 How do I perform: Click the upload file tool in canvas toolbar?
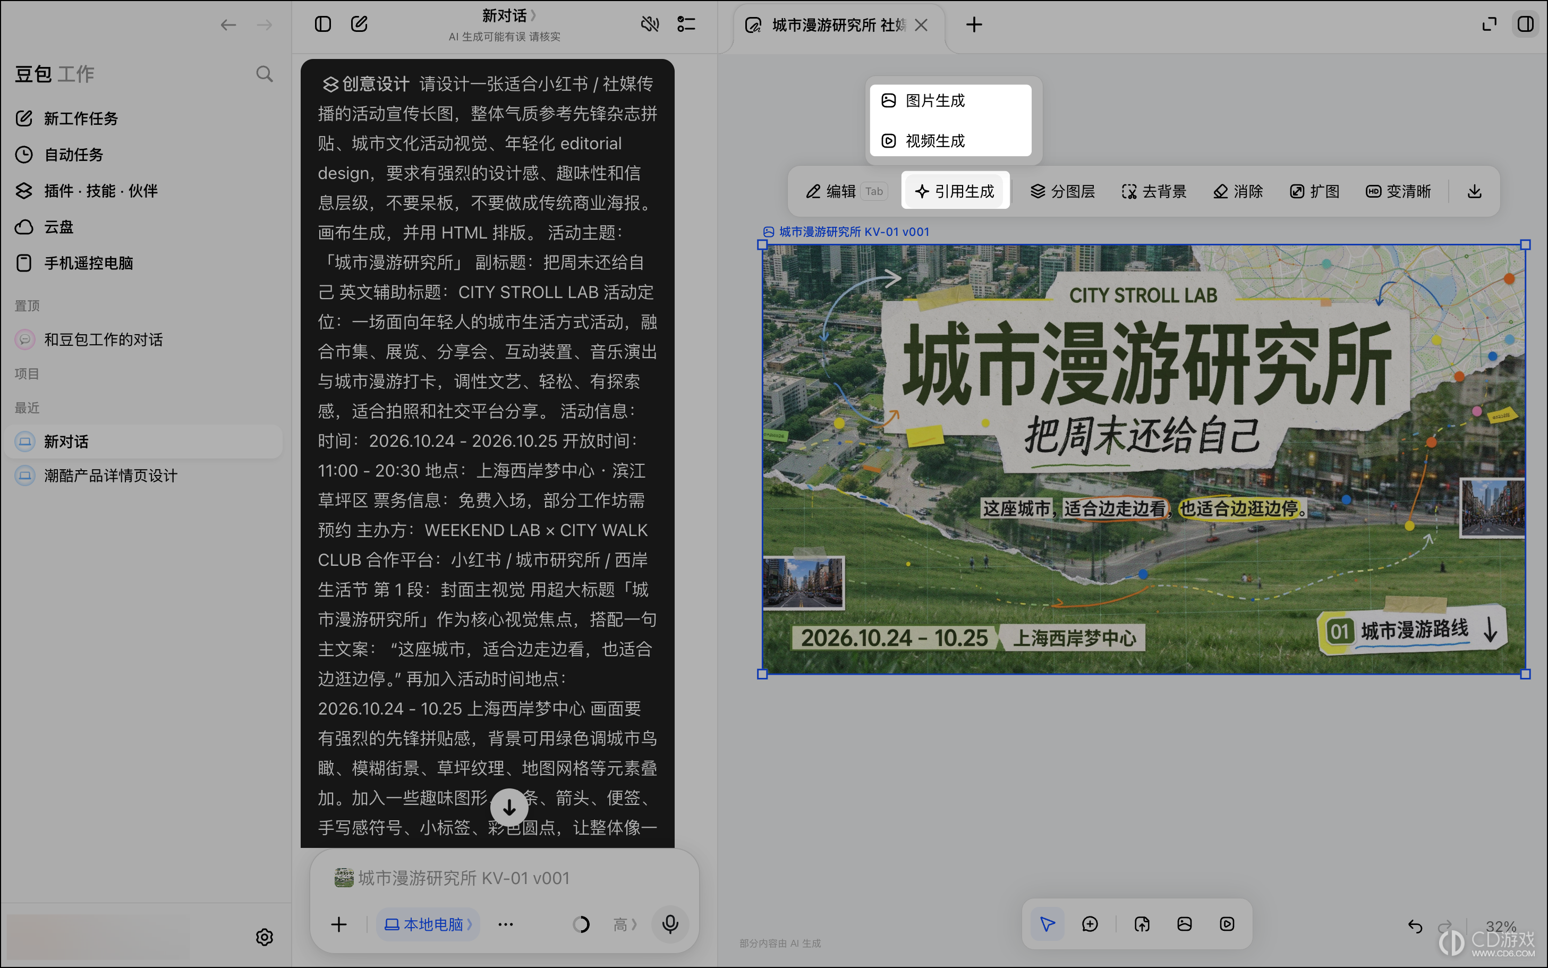click(x=1142, y=924)
